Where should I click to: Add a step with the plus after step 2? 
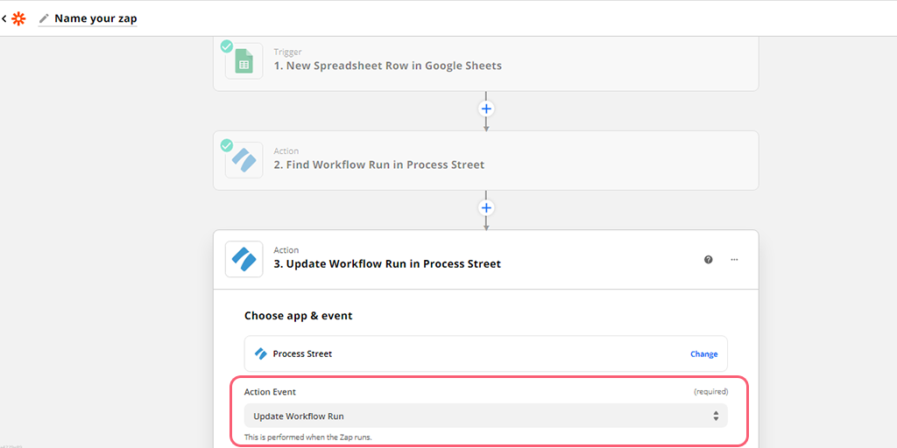[x=486, y=207]
